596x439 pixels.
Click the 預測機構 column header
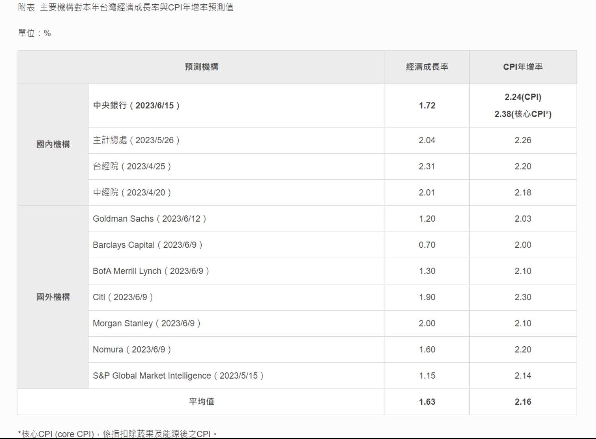click(x=201, y=67)
